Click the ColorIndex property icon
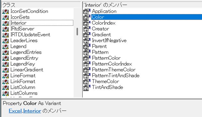 [87, 23]
